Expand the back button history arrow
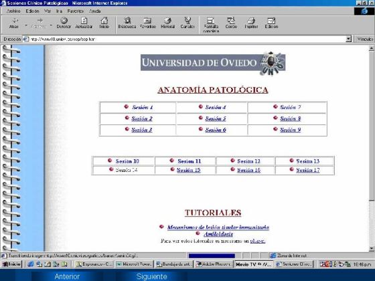 [26, 25]
